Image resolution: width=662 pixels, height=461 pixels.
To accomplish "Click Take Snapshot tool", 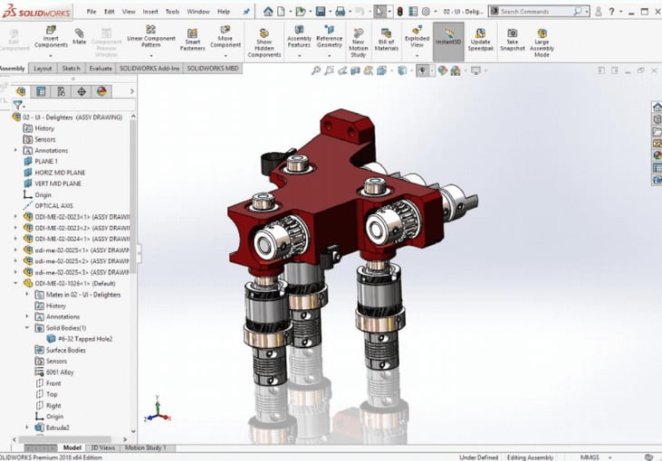I will coord(512,40).
